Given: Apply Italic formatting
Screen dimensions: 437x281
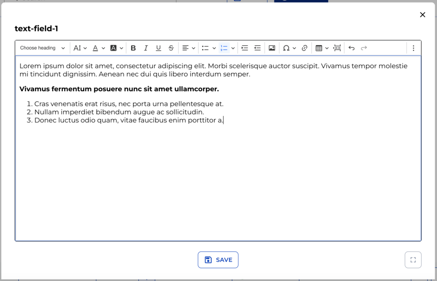Looking at the screenshot, I should 146,48.
